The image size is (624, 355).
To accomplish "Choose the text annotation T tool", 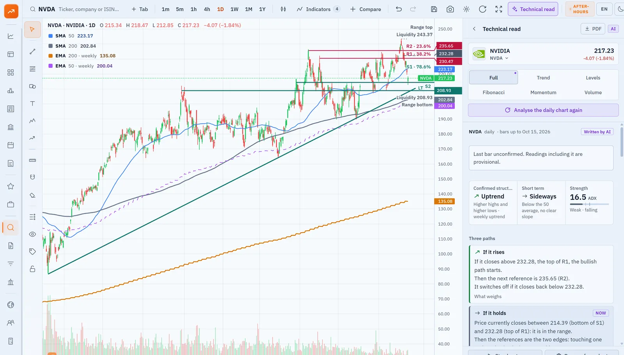I will pos(32,103).
